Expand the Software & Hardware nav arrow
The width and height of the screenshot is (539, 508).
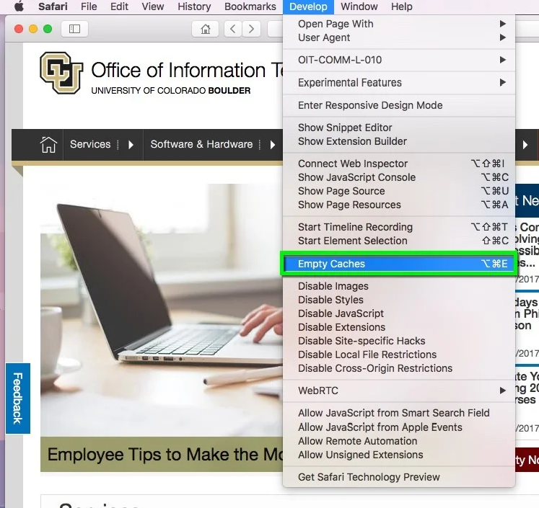click(273, 145)
